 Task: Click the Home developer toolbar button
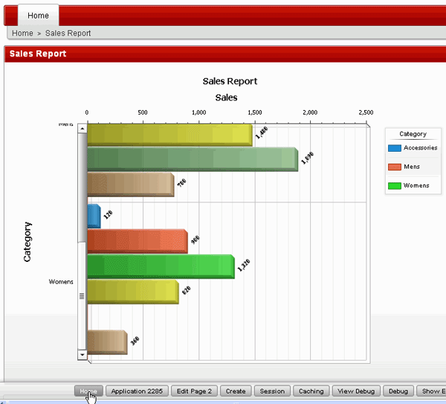(88, 391)
